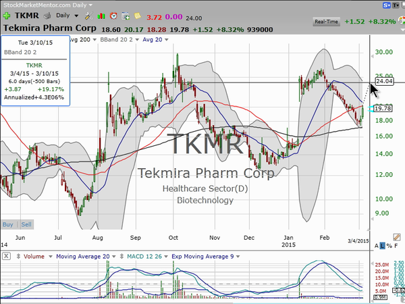Click the Tekmira Pharm Corp company name
The width and height of the screenshot is (405, 304).
[50, 28]
